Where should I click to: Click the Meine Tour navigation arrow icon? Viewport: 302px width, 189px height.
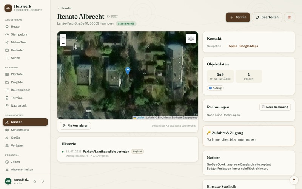pos(7,42)
